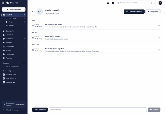This screenshot has width=165, height=114.
Task: Open the calendar icon in top bar
Action: coord(108,3)
